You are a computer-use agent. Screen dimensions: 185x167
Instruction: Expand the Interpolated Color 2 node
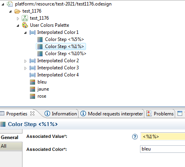coord(25,61)
